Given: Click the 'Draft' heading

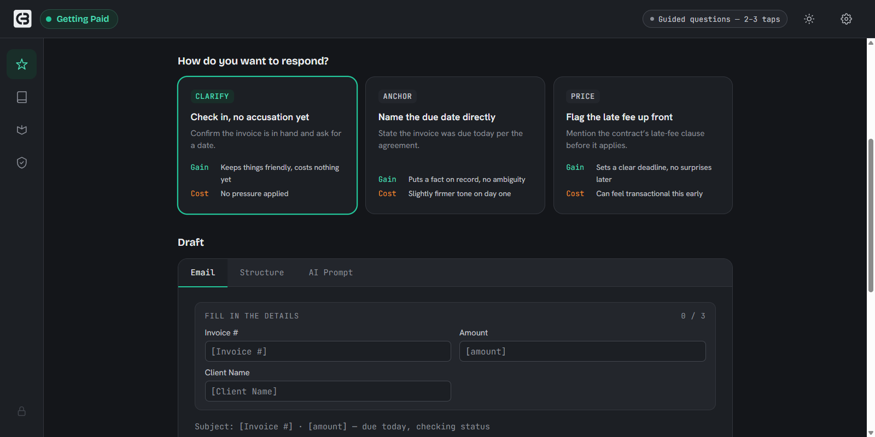Looking at the screenshot, I should (191, 243).
